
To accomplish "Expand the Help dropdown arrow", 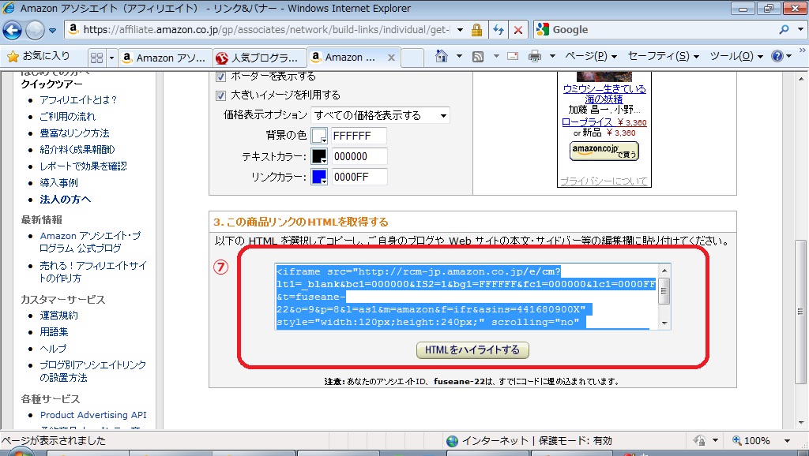I will click(789, 56).
